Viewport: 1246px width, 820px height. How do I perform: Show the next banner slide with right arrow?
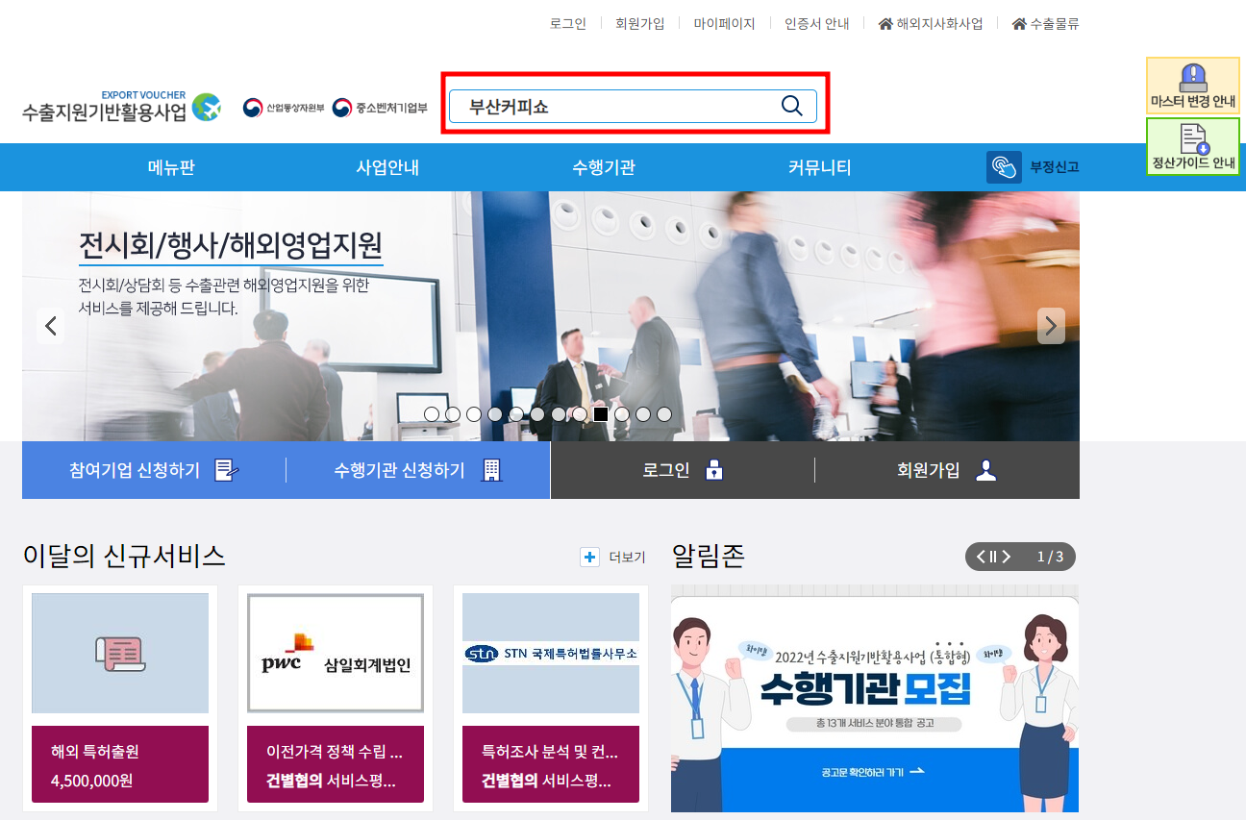(x=1051, y=326)
